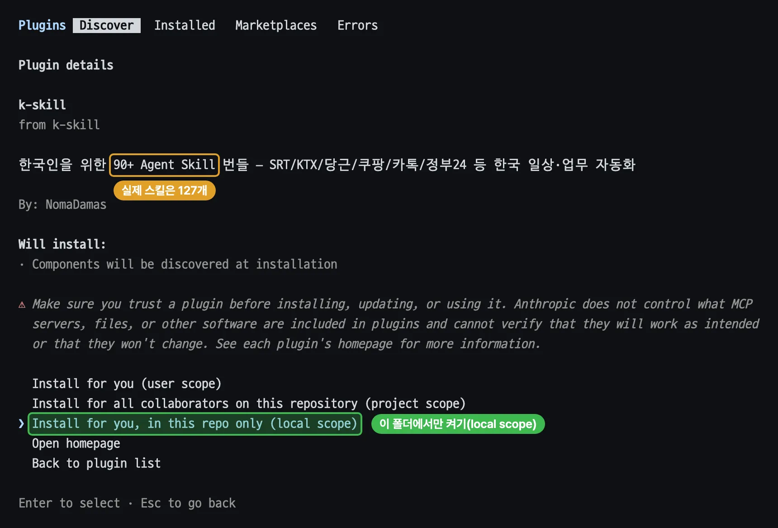Image resolution: width=778 pixels, height=528 pixels.
Task: Click the k-skill plugin name
Action: (x=42, y=105)
